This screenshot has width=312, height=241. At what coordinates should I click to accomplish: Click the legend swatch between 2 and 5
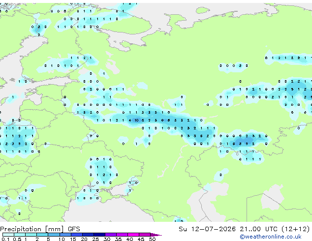coord(42,235)
